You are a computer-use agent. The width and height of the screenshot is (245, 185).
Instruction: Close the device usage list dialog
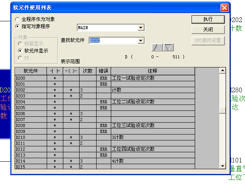[x=224, y=7]
